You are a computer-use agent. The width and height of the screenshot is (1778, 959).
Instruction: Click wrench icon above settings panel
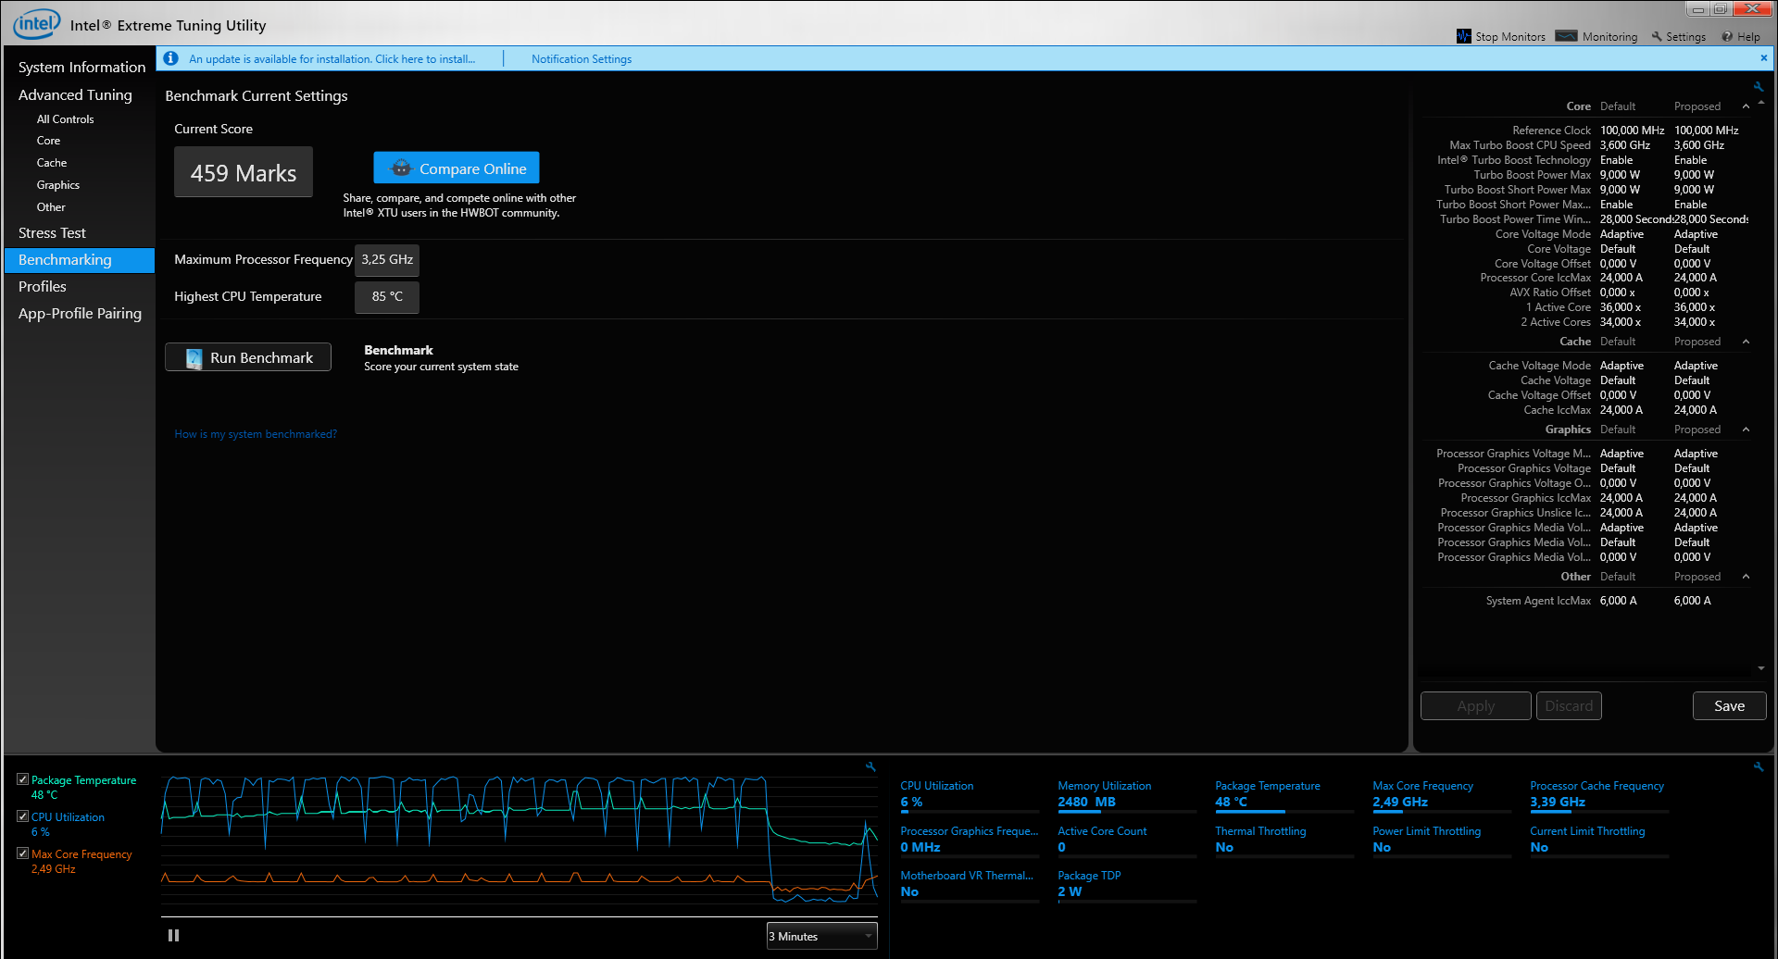click(x=1758, y=86)
